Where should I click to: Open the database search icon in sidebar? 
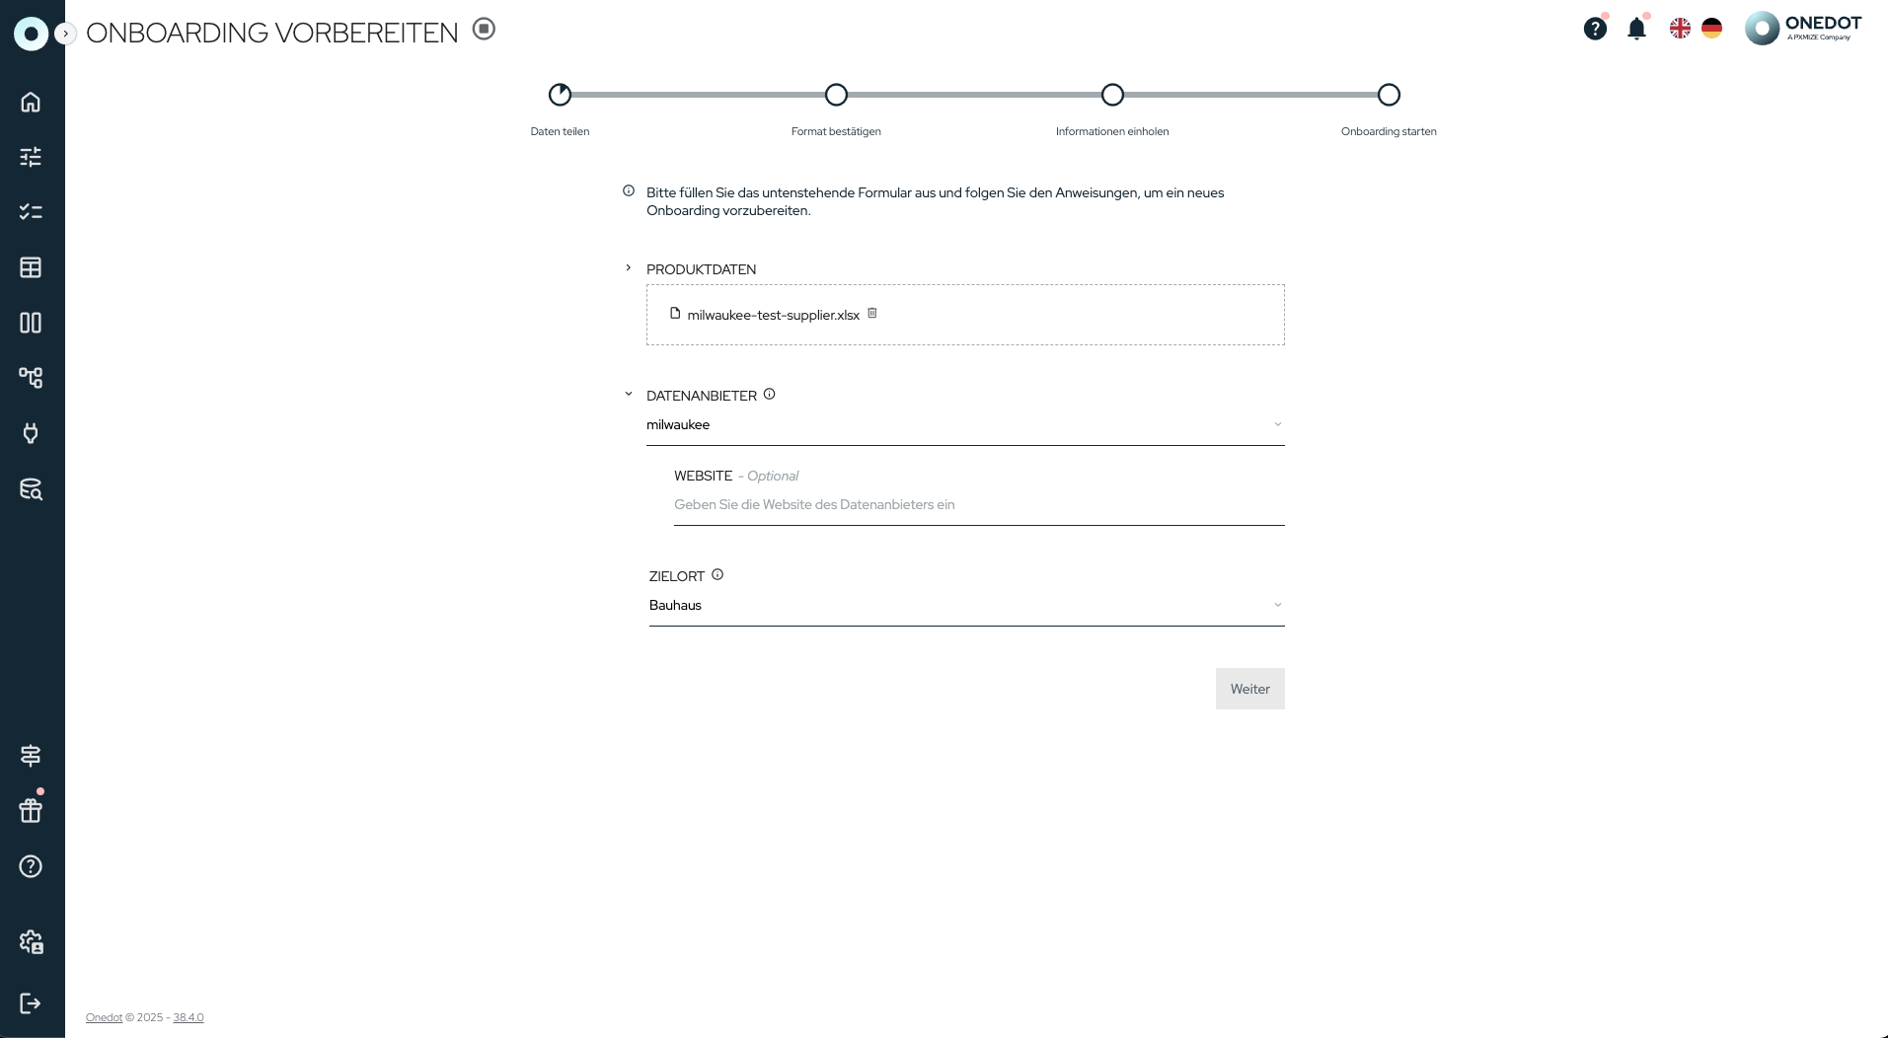[x=31, y=489]
